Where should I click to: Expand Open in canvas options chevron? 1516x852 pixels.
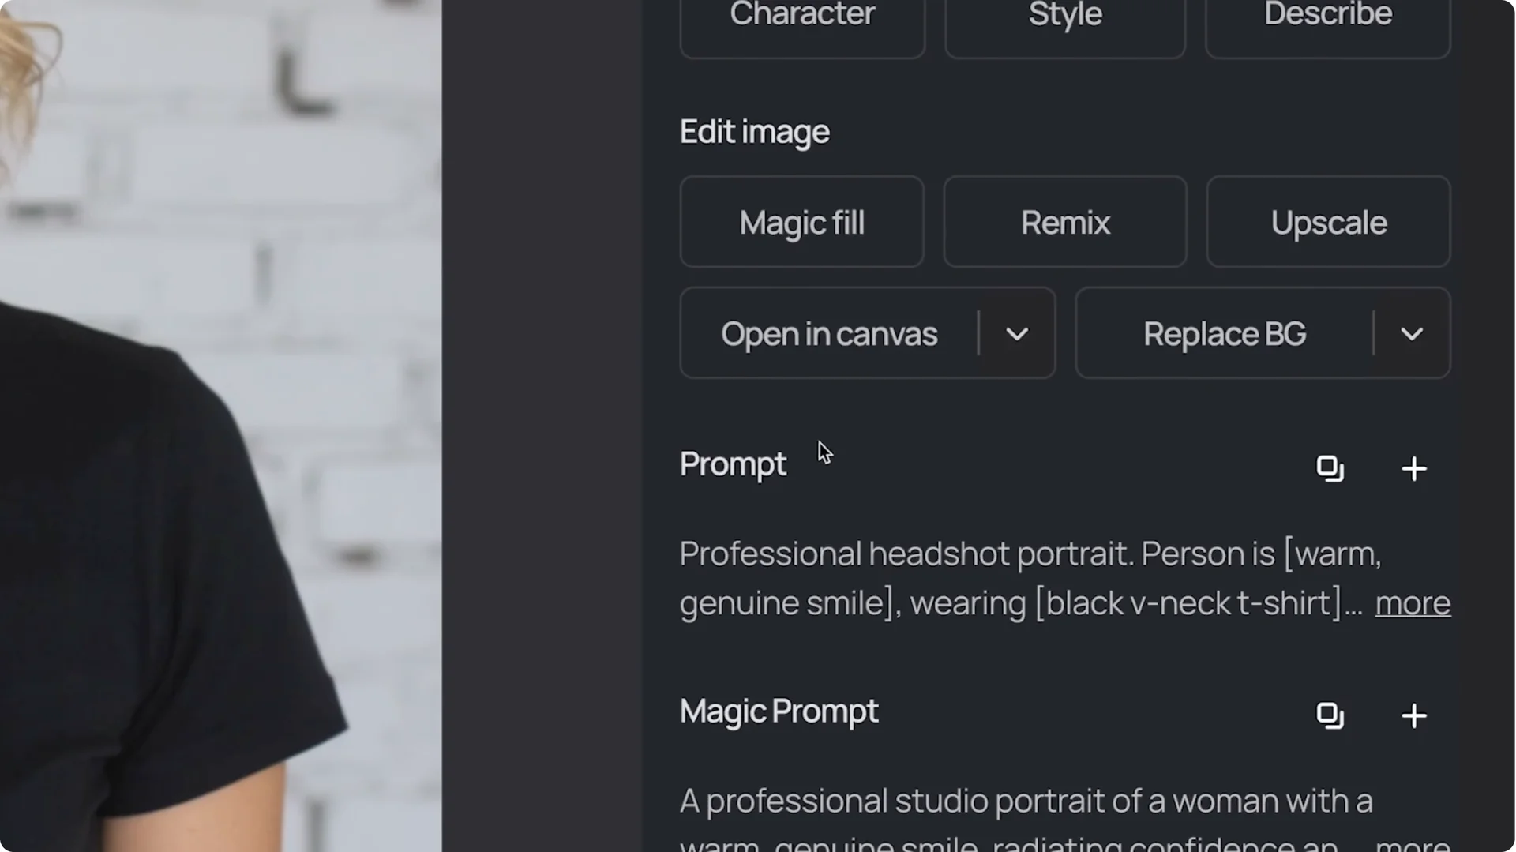(1016, 333)
